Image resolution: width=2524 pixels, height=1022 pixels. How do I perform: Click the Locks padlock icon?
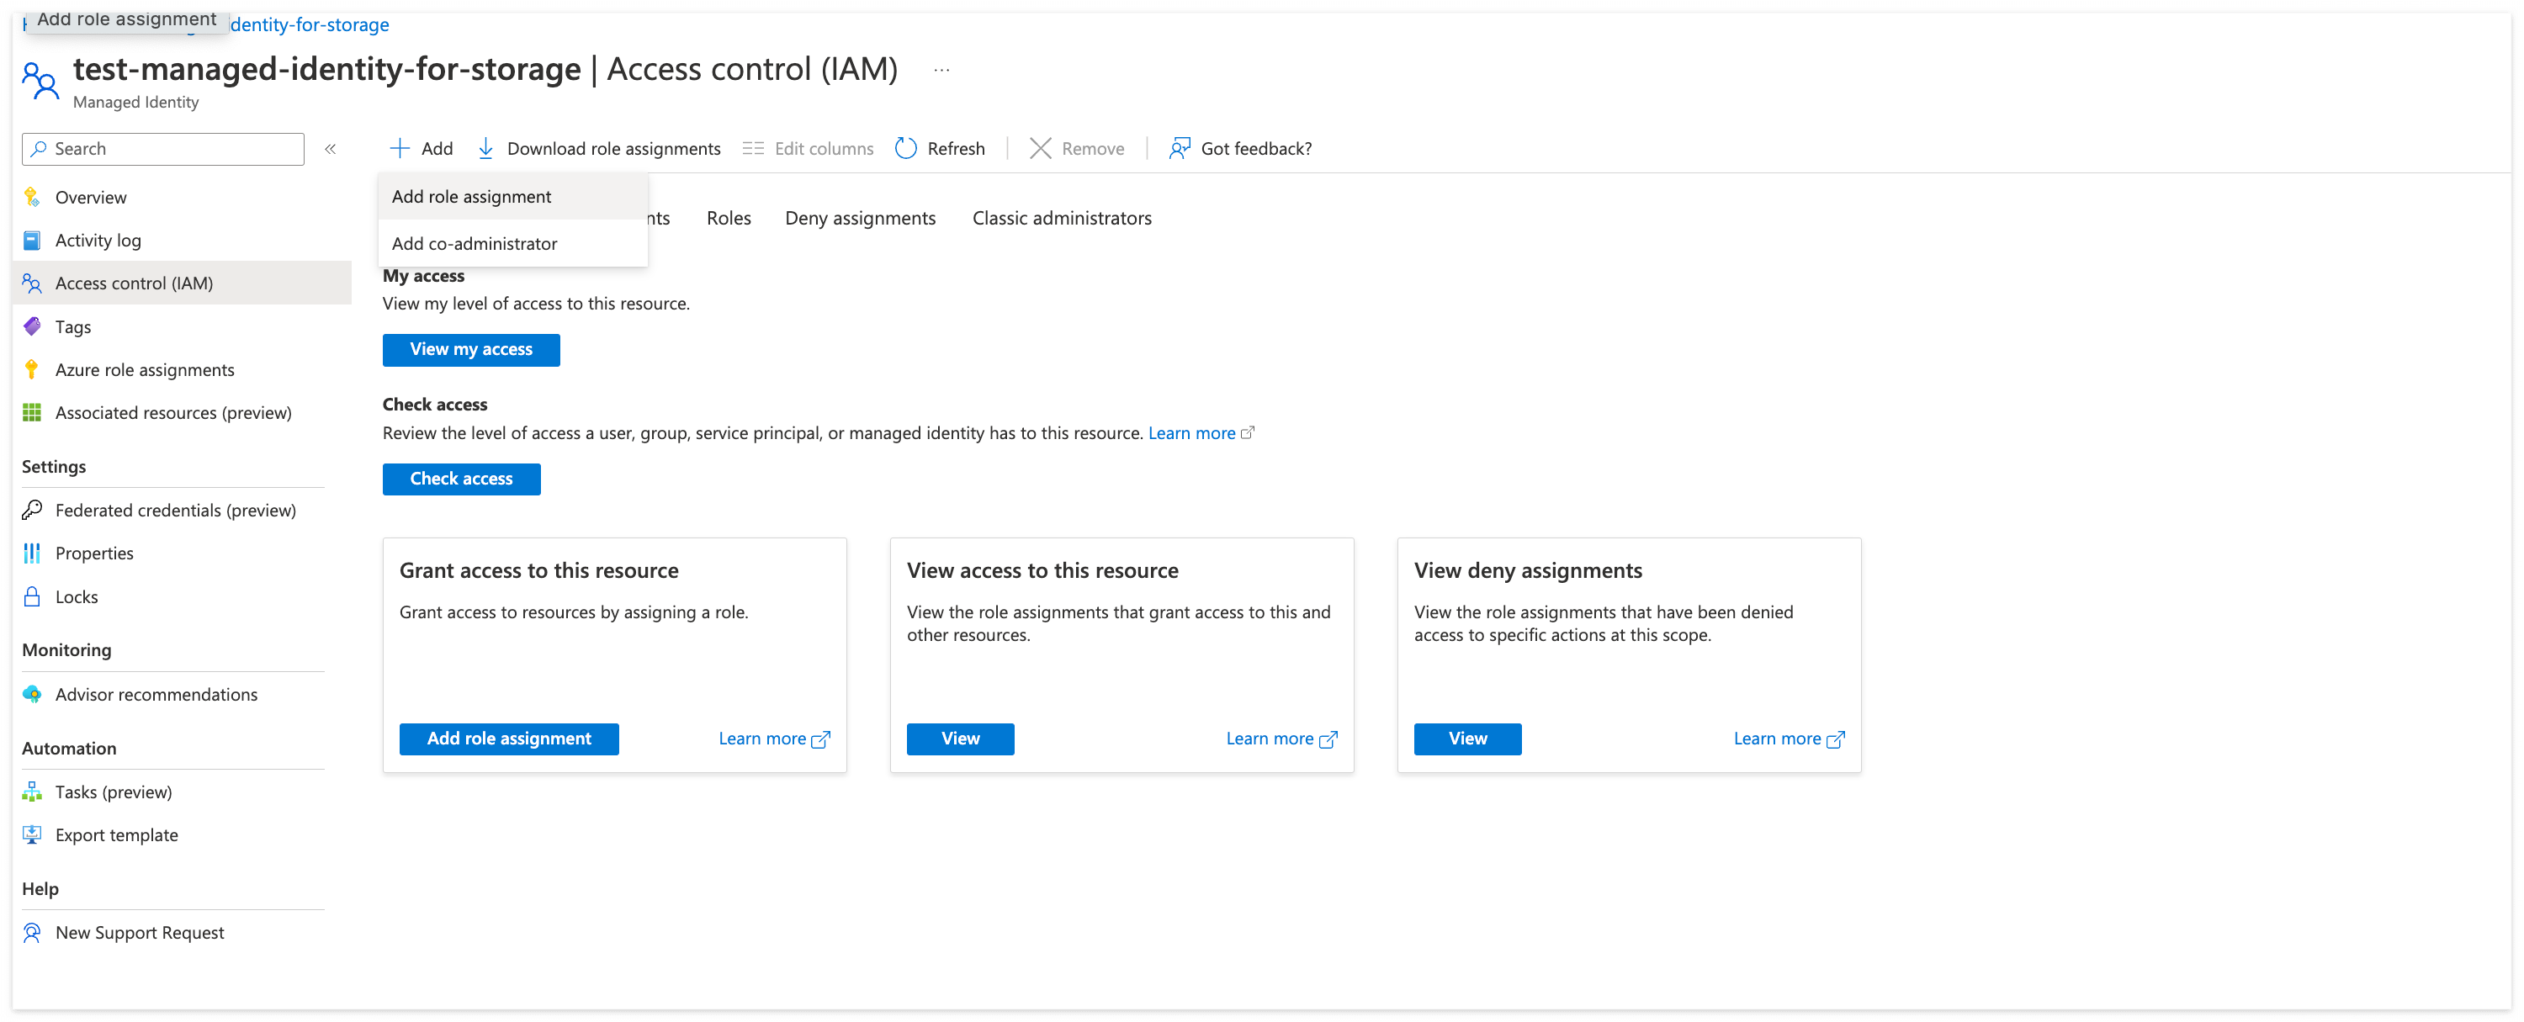[32, 596]
